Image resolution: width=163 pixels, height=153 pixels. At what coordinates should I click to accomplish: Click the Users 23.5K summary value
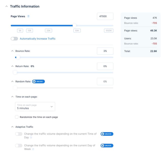point(154,38)
